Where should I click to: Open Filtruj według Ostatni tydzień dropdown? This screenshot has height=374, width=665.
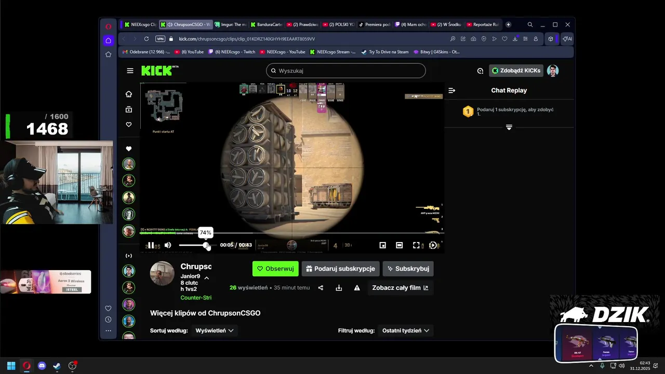[406, 330]
